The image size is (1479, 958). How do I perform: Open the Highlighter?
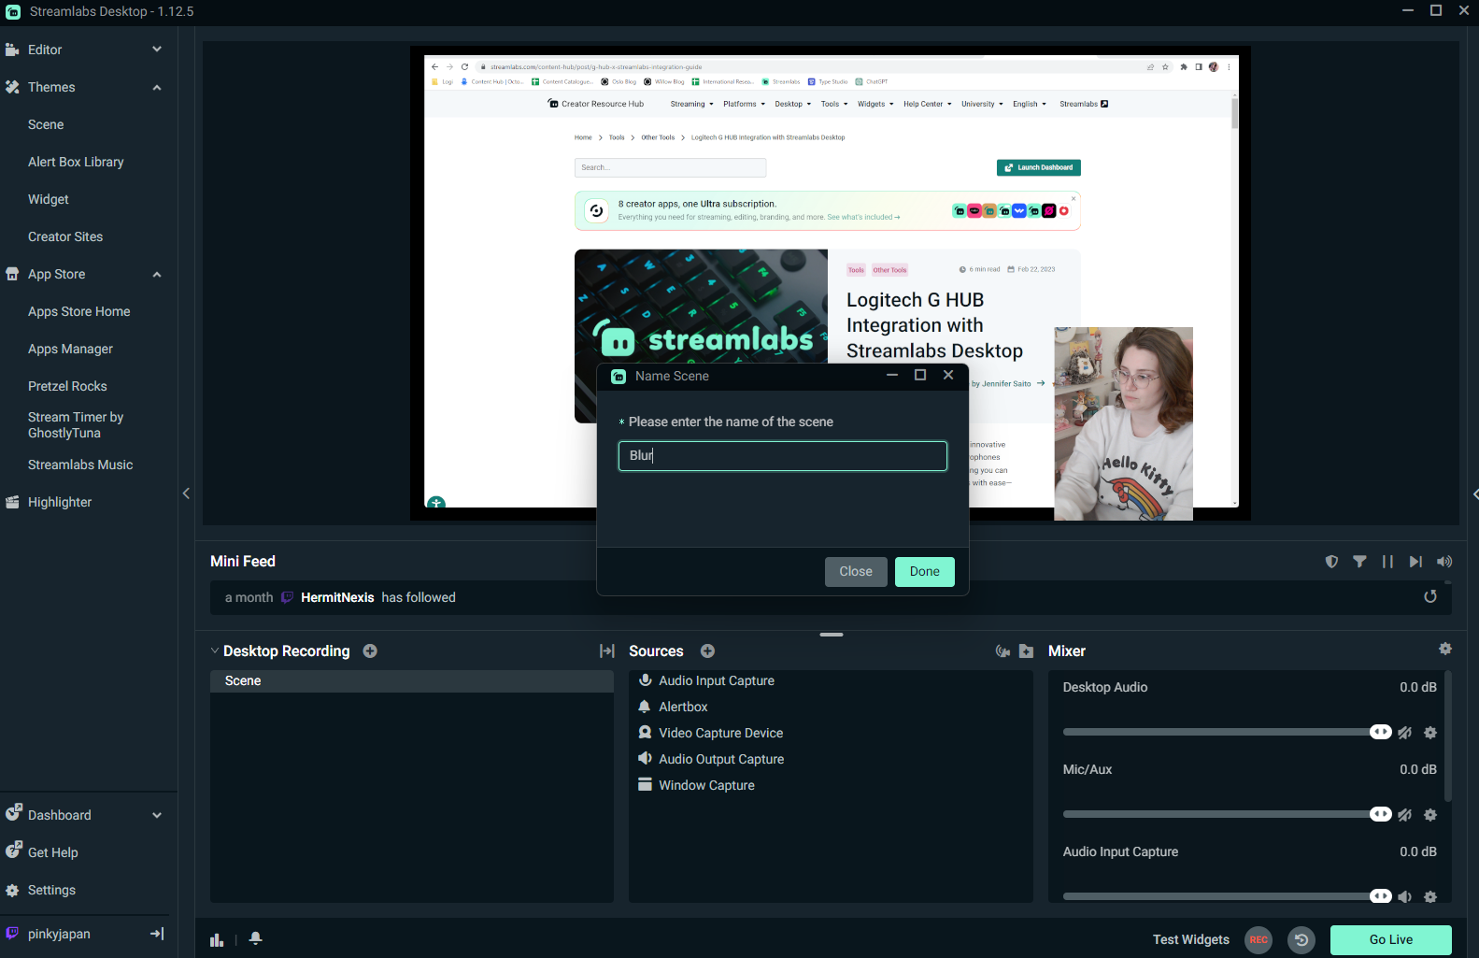coord(60,502)
